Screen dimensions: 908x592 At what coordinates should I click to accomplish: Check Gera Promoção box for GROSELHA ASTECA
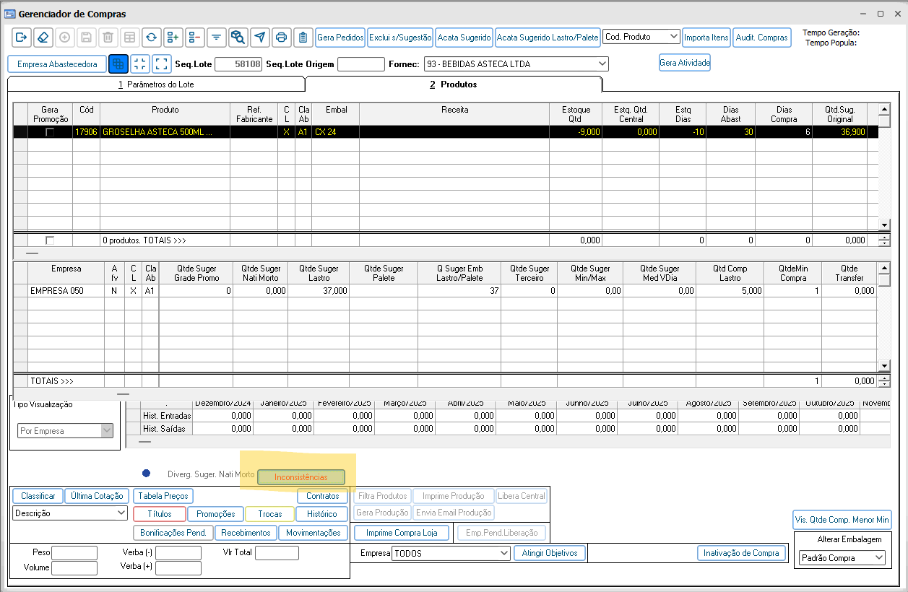[50, 132]
